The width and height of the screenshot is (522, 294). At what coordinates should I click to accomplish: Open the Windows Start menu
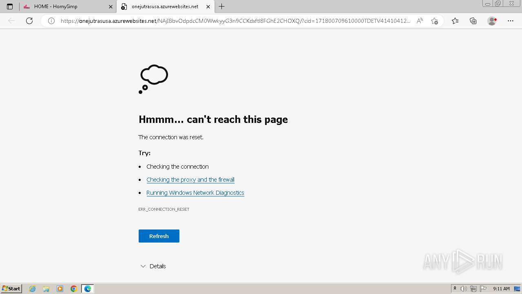click(x=11, y=289)
